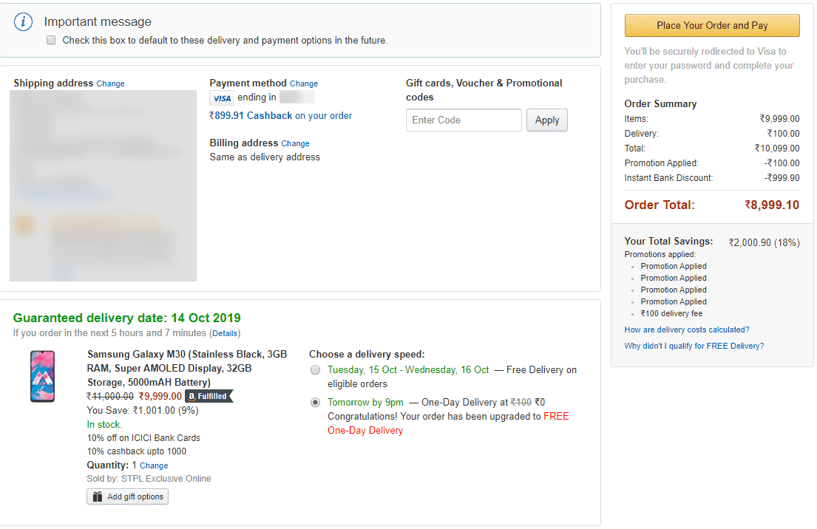817x529 pixels.
Task: Click the ₹899.91 Cashback link
Action: point(251,116)
